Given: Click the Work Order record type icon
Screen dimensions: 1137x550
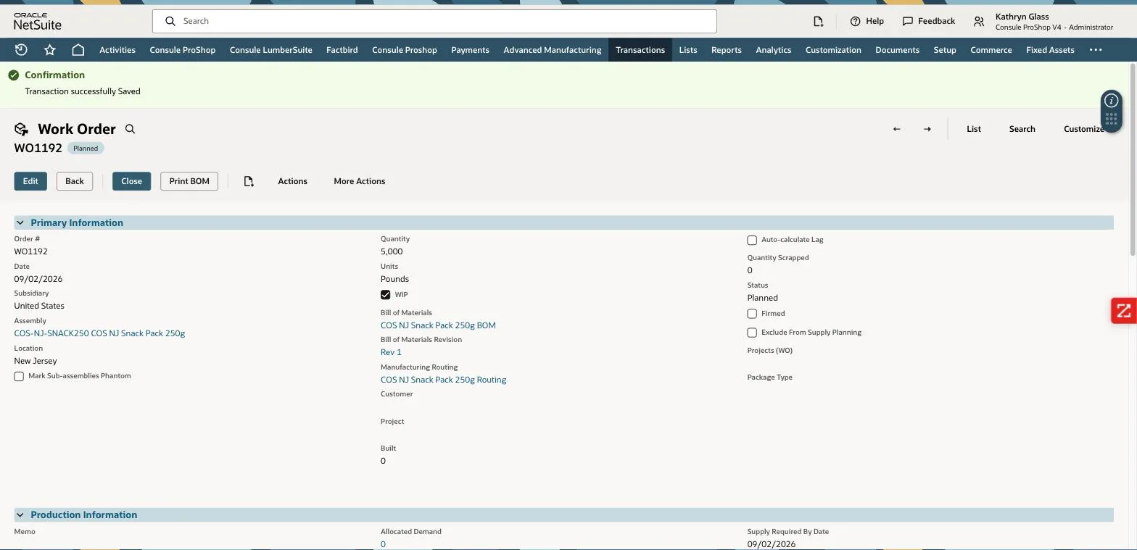Looking at the screenshot, I should 21,129.
